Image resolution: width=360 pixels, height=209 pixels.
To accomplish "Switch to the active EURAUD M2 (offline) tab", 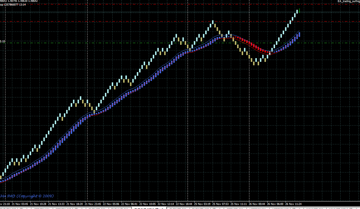I will (x=149, y=208).
